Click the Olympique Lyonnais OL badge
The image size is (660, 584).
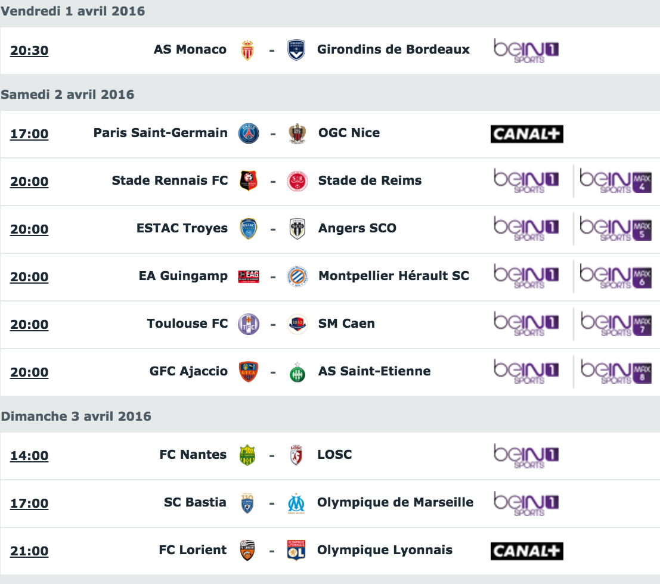(x=296, y=551)
